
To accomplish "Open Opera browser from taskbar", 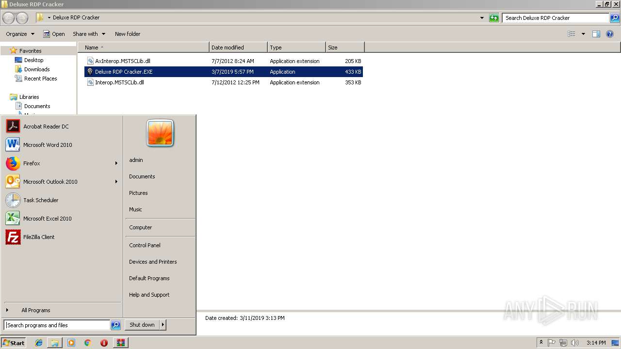I will pyautogui.click(x=104, y=343).
